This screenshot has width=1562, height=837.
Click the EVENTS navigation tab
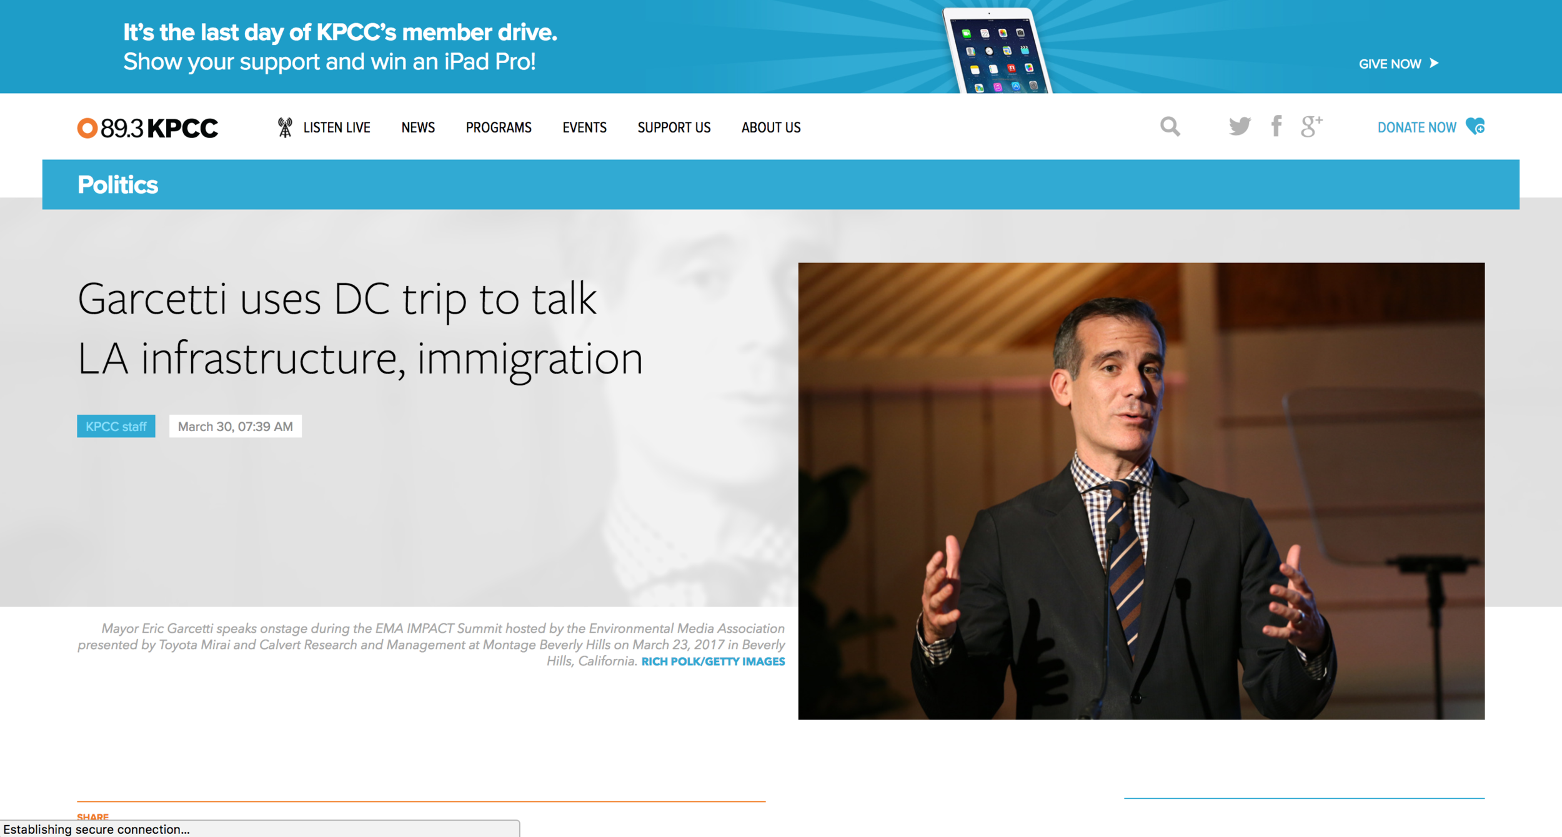point(584,127)
